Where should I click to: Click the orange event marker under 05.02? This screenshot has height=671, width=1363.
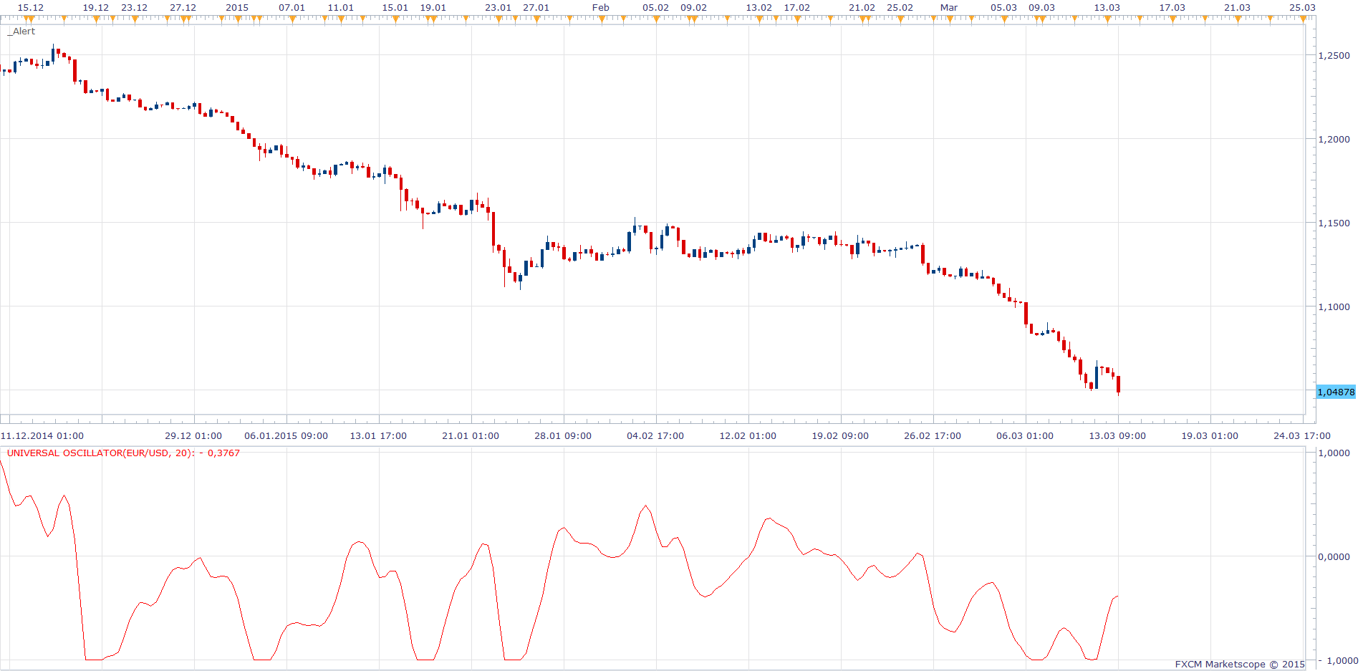click(656, 19)
